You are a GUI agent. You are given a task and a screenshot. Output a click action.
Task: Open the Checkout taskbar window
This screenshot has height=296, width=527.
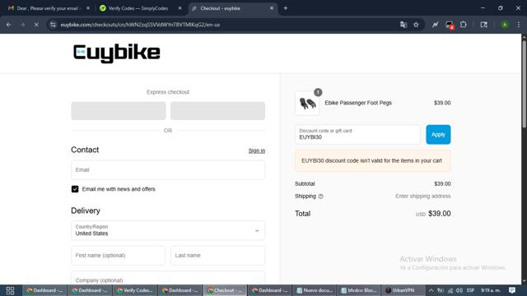[x=225, y=290]
